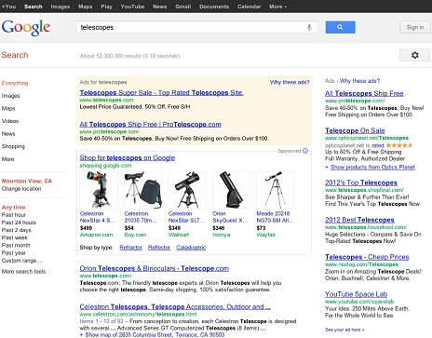Open All Telescopes Ship Free | ProTelescope.com ad

coord(150,124)
